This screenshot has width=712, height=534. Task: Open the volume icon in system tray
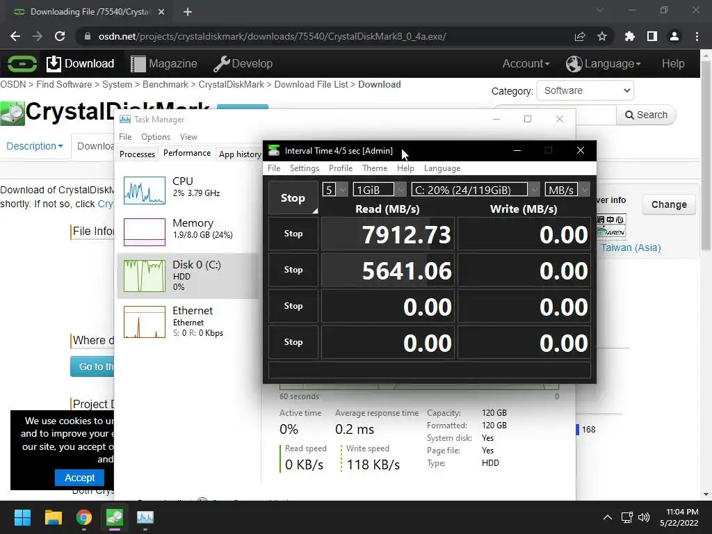point(643,517)
